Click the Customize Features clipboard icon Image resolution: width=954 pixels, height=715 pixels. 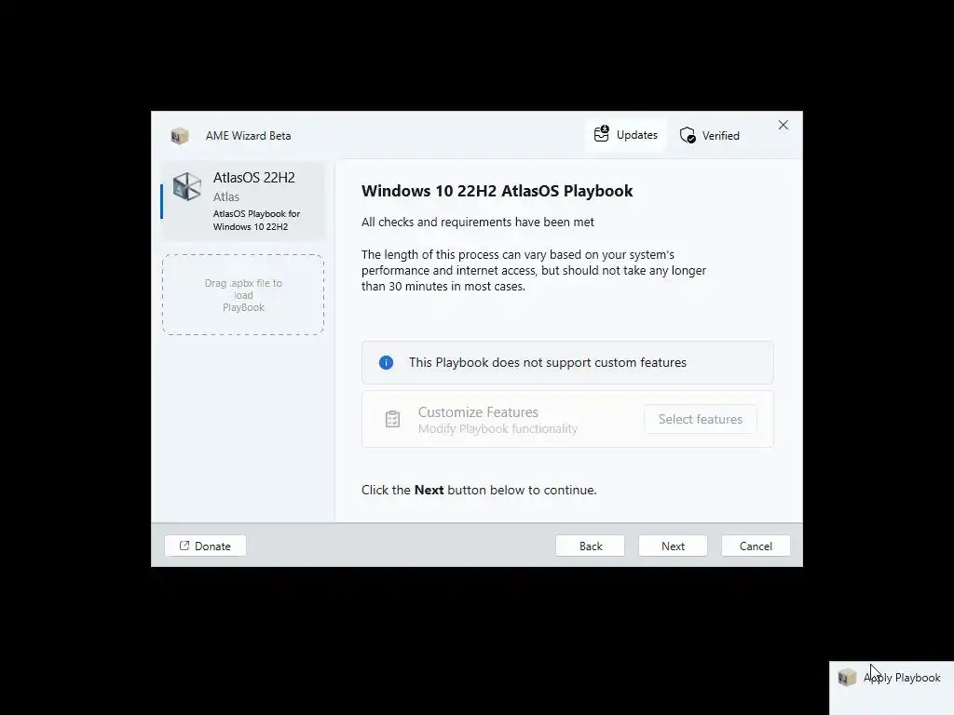tap(392, 419)
